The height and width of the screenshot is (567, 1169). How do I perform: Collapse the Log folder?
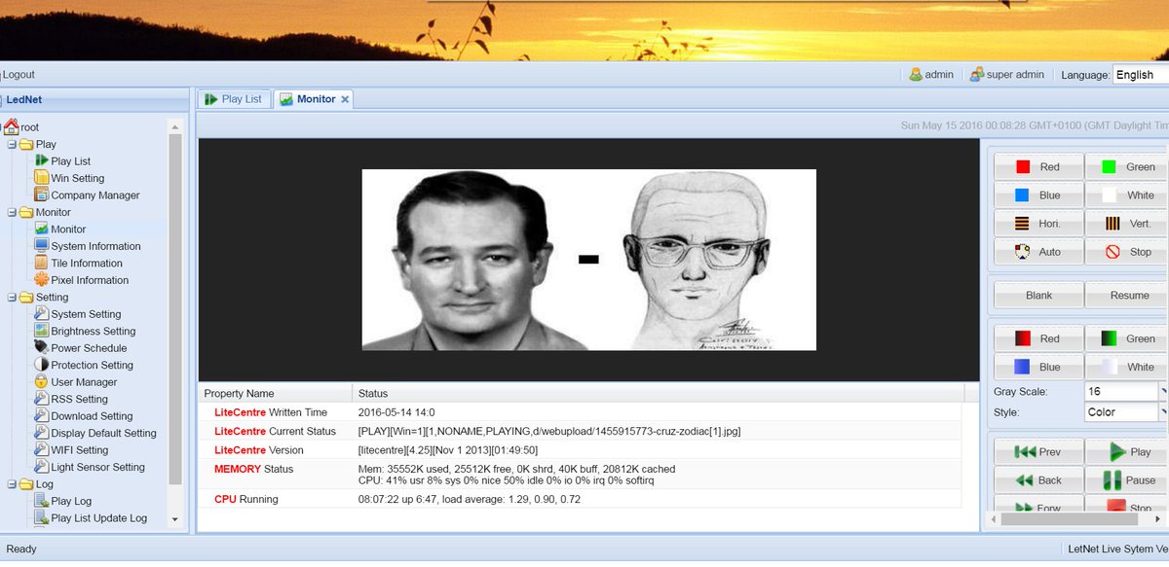point(11,484)
